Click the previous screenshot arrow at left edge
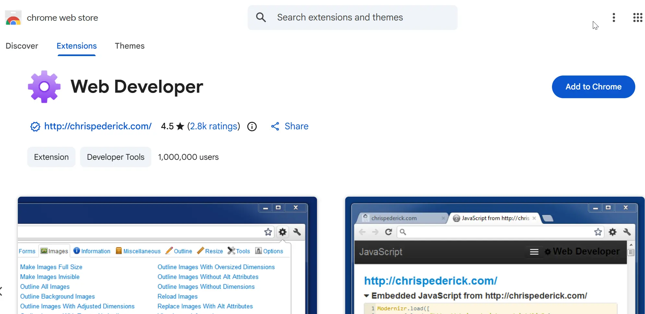This screenshot has height=314, width=645. 1,291
